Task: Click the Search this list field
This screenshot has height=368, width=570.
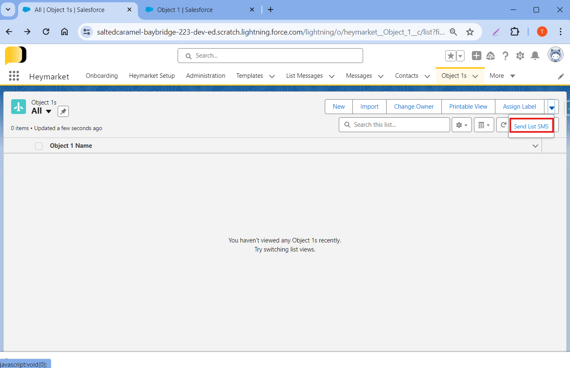Action: tap(394, 125)
